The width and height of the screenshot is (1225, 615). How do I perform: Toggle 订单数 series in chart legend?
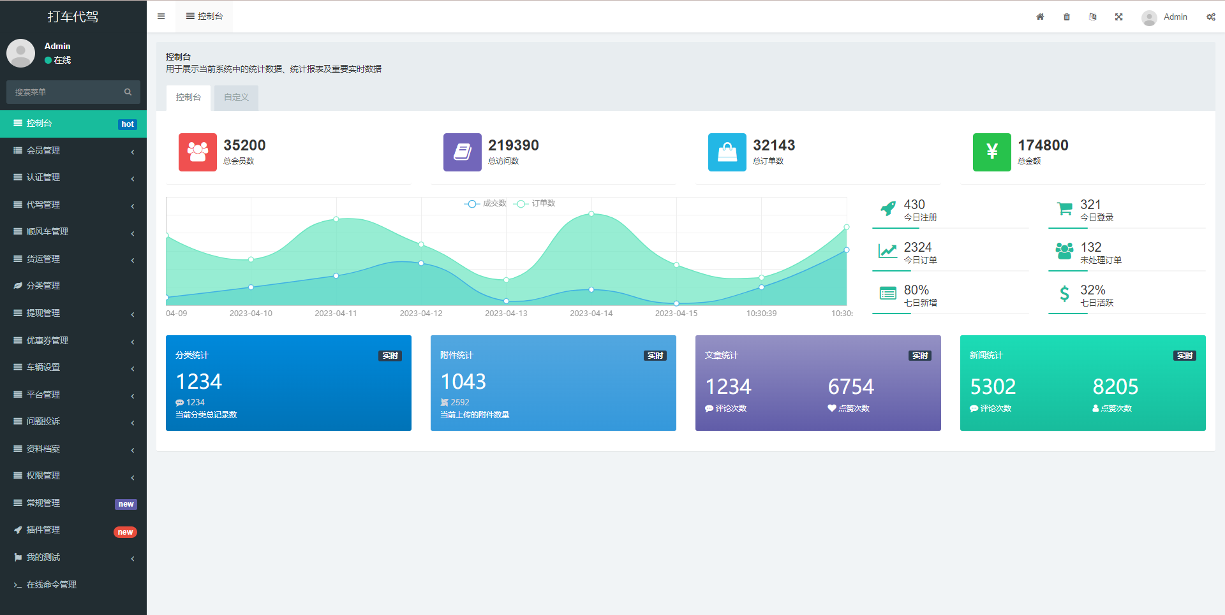coord(535,203)
